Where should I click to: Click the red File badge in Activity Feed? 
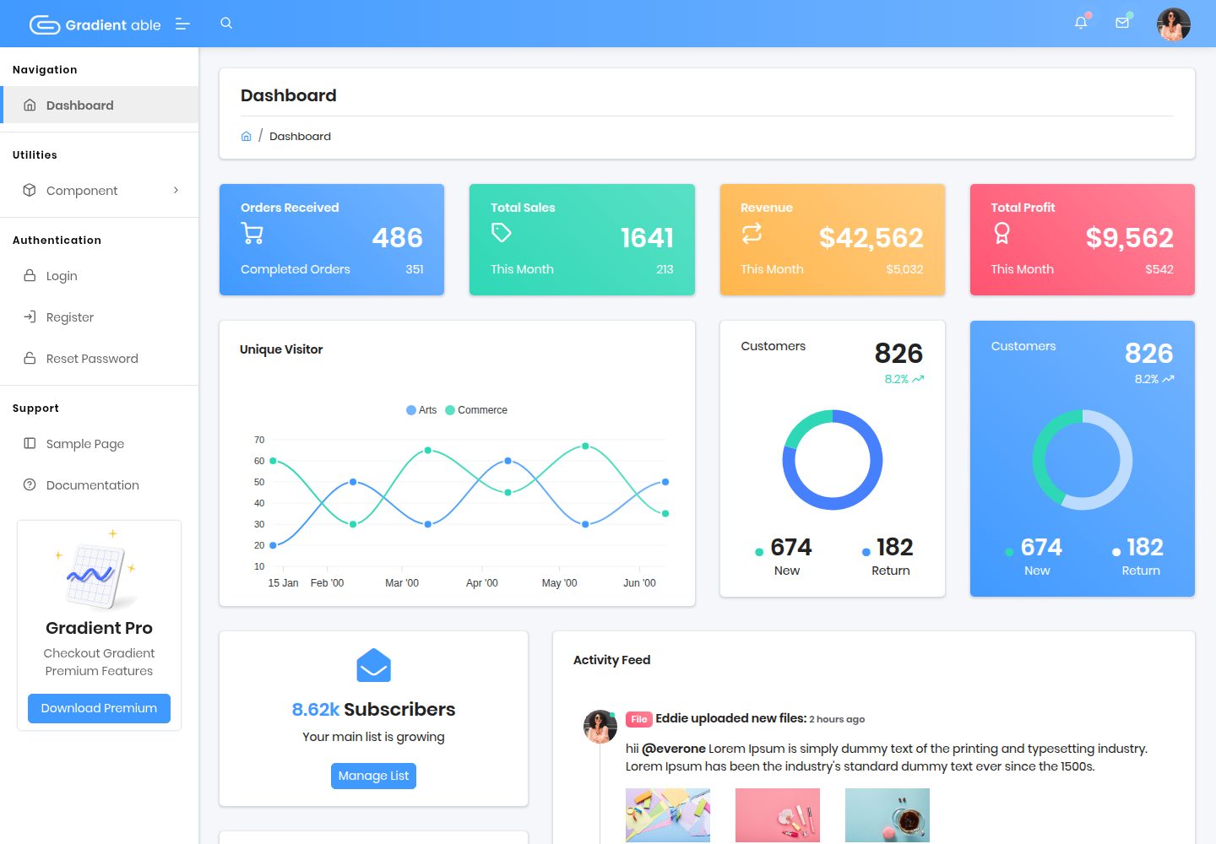click(638, 719)
